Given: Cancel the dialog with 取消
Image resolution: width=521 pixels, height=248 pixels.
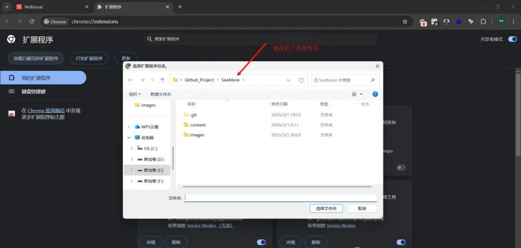Looking at the screenshot, I should 362,208.
